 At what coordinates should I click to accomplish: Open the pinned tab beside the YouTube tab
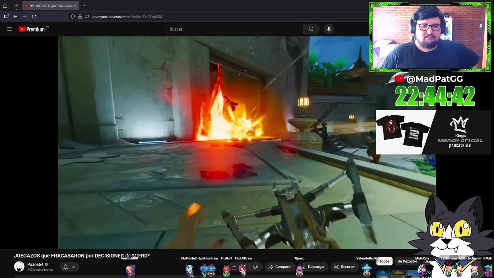(17, 6)
